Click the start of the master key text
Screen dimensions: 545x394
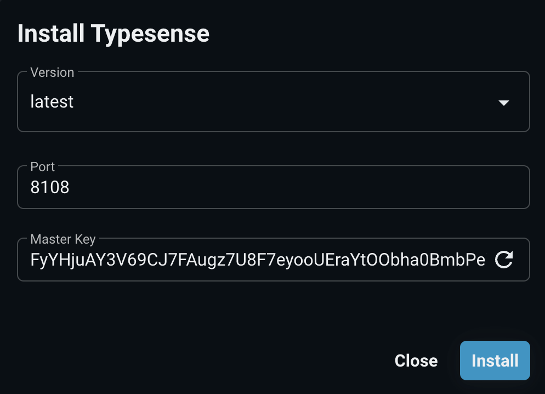click(x=33, y=260)
